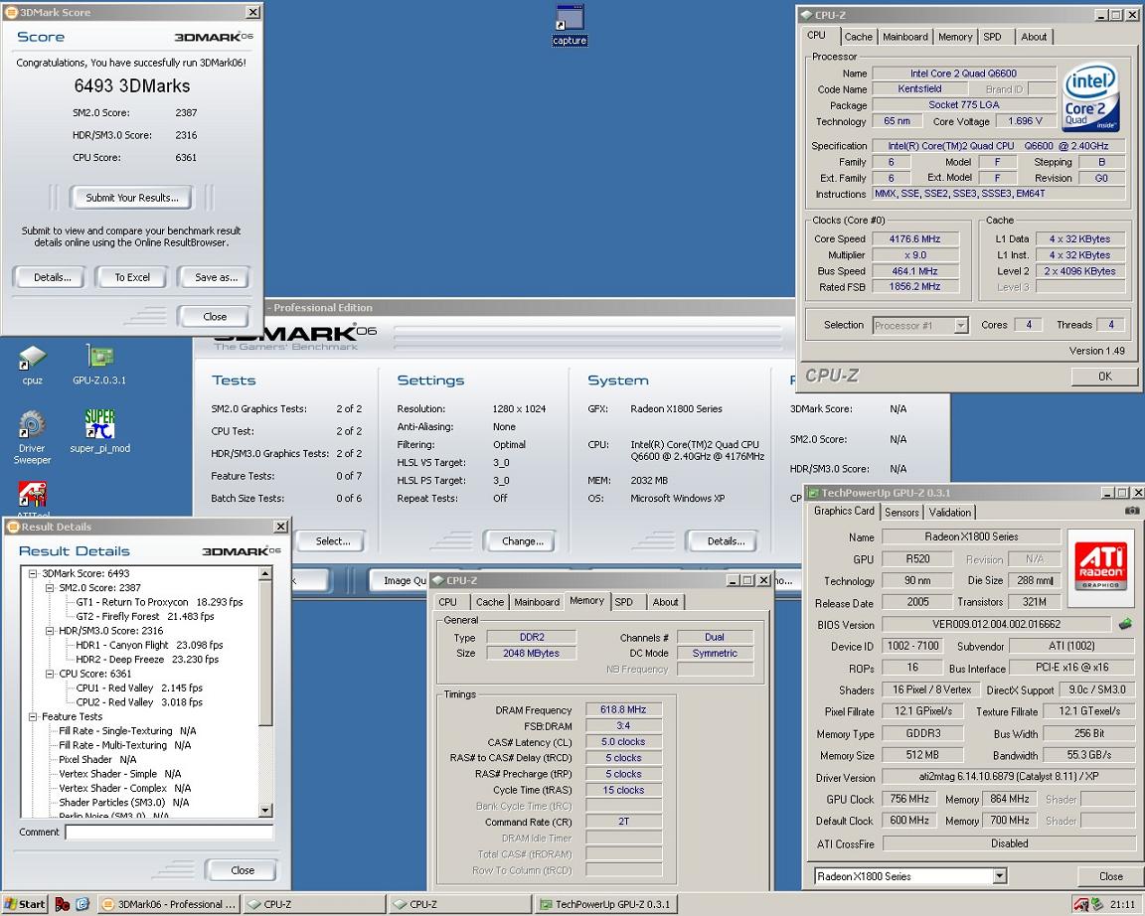Open the Memory tab in top CPU-Z window

(x=955, y=37)
